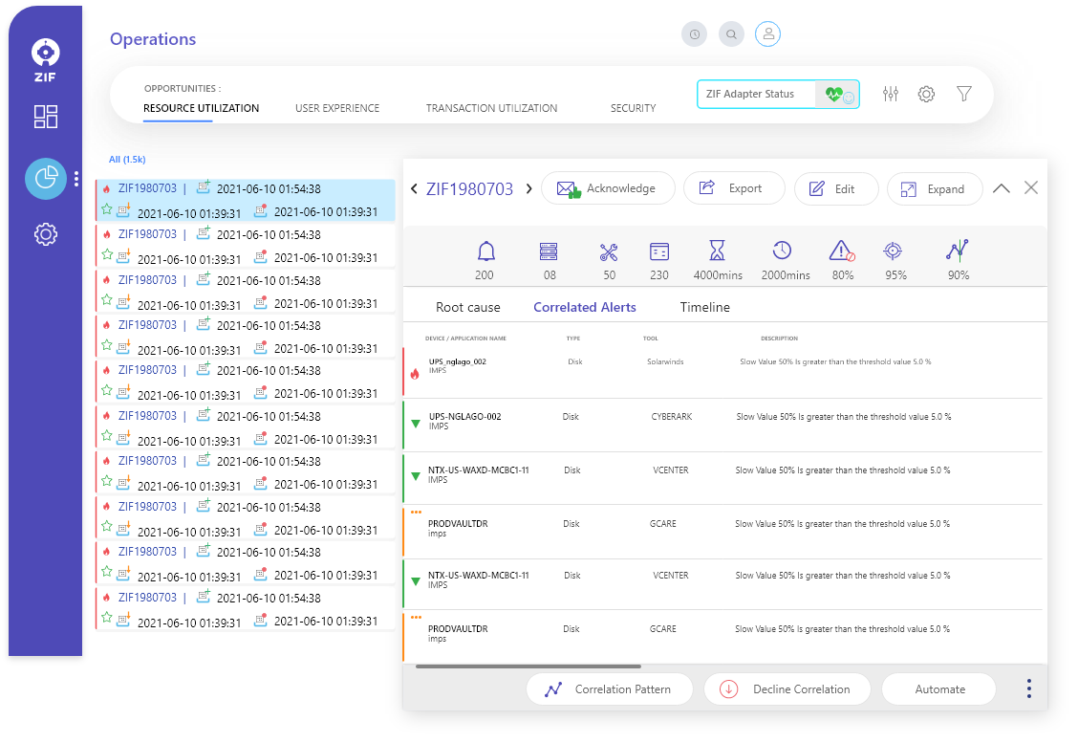
Task: Click the bell alerts icon showing 200
Action: pyautogui.click(x=485, y=252)
